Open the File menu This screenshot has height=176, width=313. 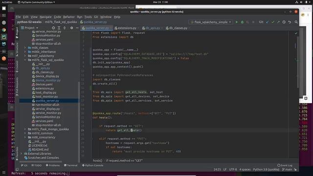pos(18,17)
